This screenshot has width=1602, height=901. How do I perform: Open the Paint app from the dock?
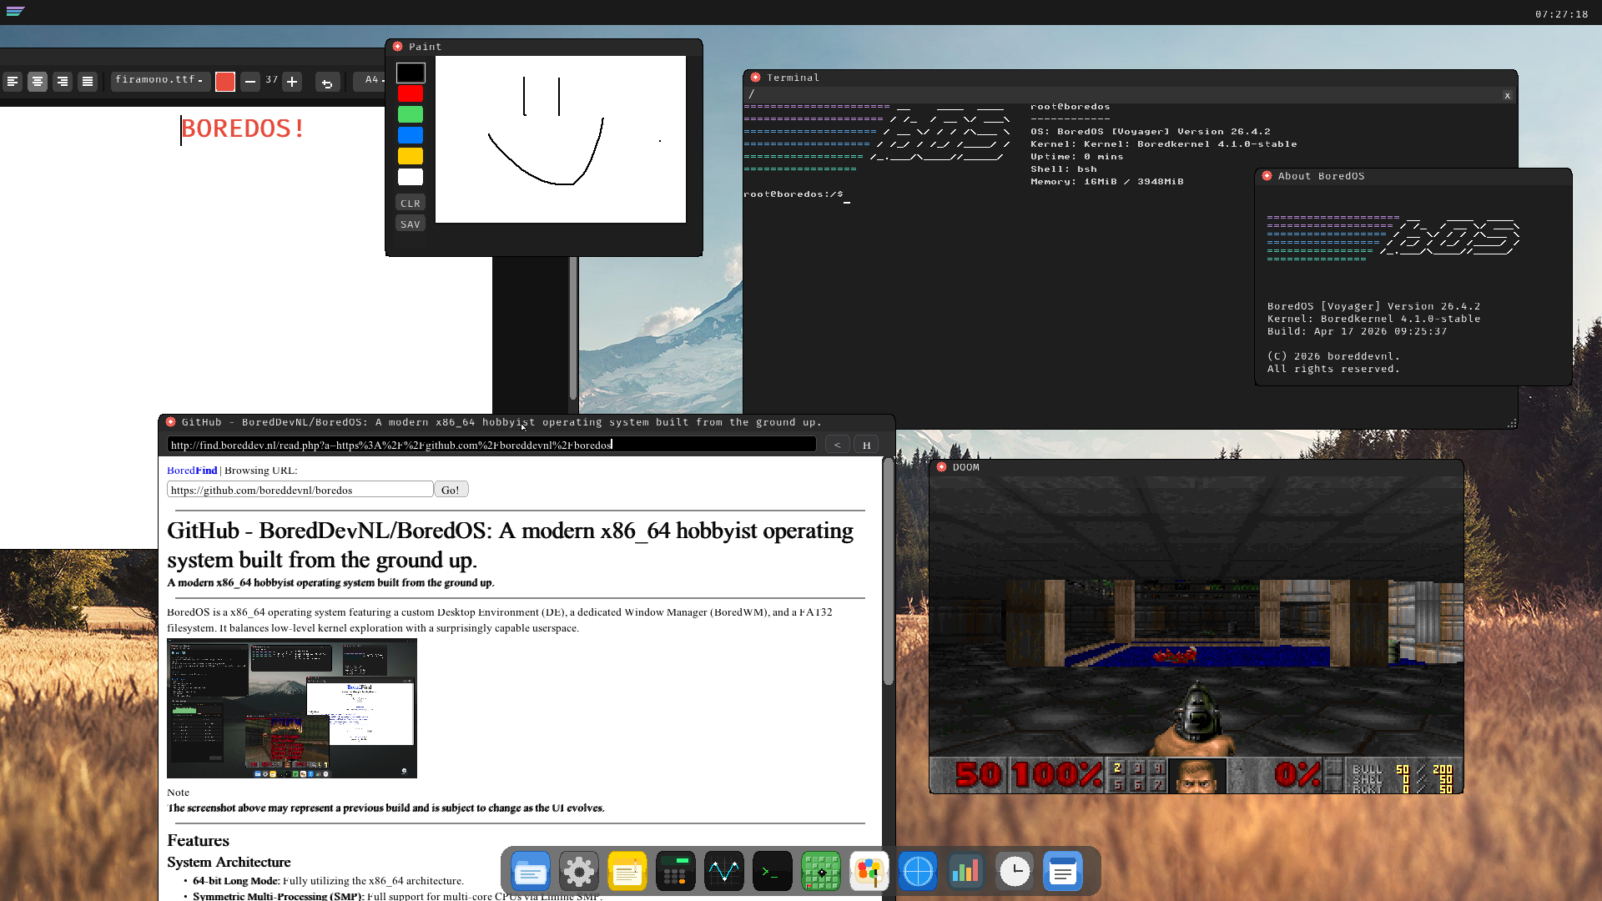[x=869, y=872]
